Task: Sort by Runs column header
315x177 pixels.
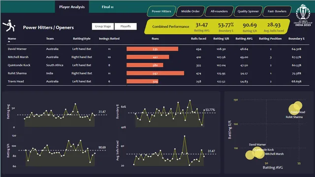Action: coord(155,38)
